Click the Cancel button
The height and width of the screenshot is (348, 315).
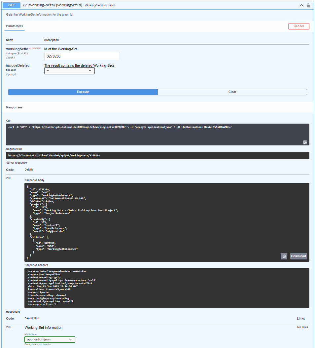point(298,26)
